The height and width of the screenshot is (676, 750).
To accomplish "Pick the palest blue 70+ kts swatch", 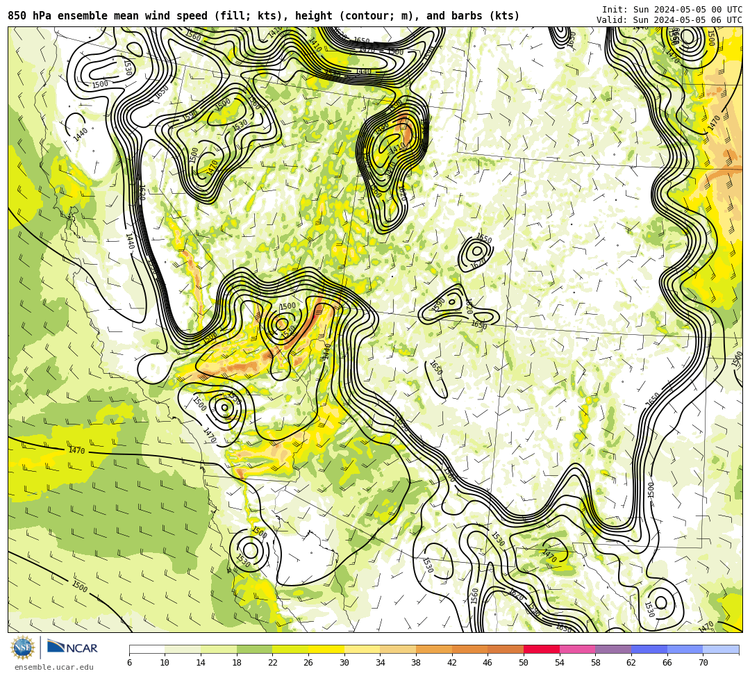I will tap(721, 649).
